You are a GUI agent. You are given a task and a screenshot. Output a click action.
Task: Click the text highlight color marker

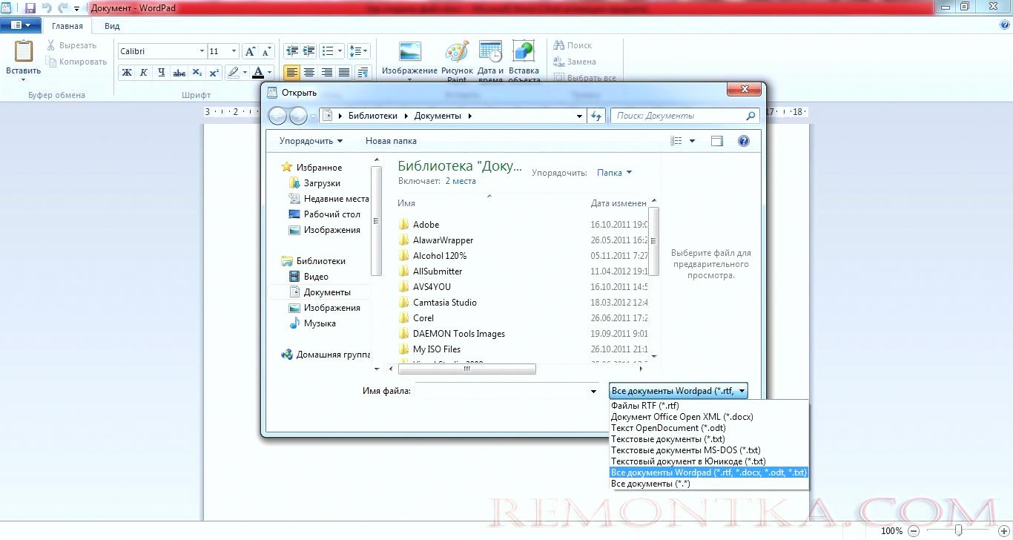pyautogui.click(x=234, y=73)
